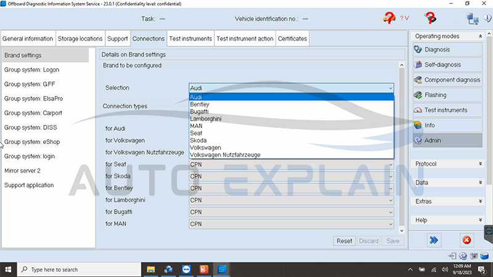The width and height of the screenshot is (493, 277).
Task: Switch to Support tab
Action: coord(117,39)
